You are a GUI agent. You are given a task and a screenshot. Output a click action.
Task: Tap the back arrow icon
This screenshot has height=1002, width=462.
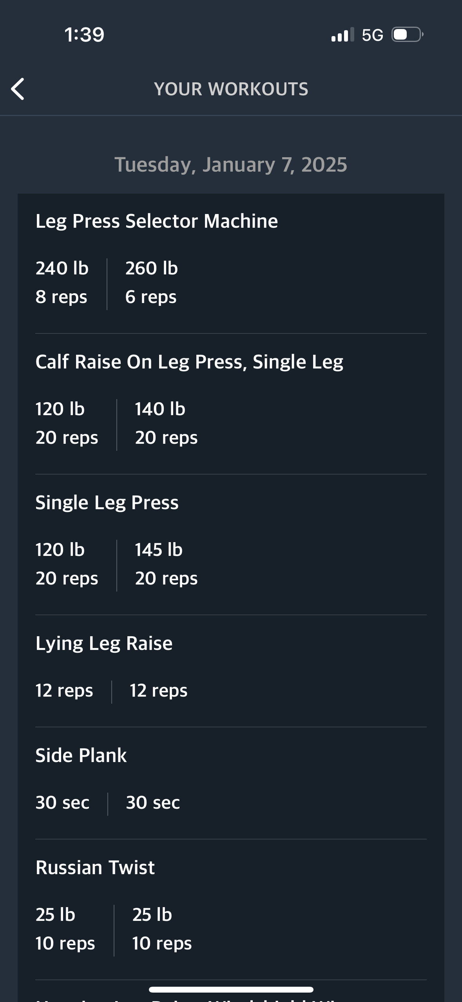(18, 89)
